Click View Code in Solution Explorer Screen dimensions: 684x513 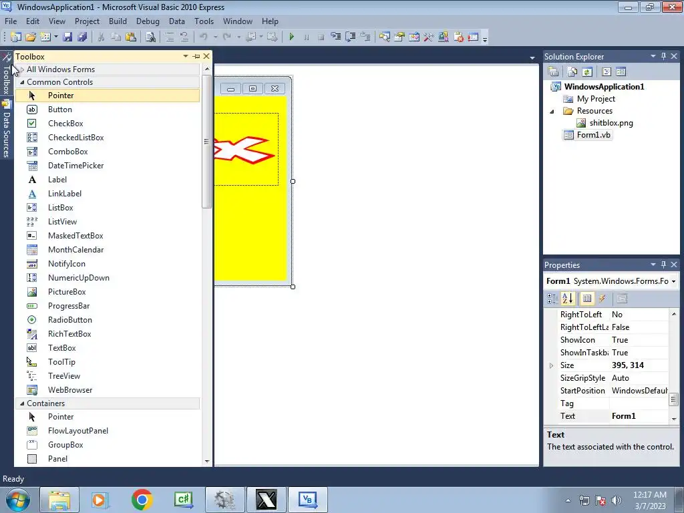coord(607,71)
